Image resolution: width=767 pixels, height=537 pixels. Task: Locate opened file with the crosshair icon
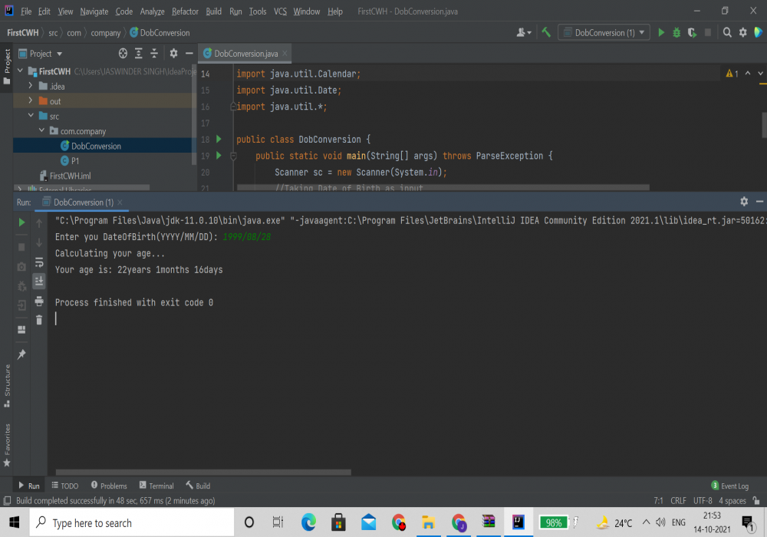[123, 54]
